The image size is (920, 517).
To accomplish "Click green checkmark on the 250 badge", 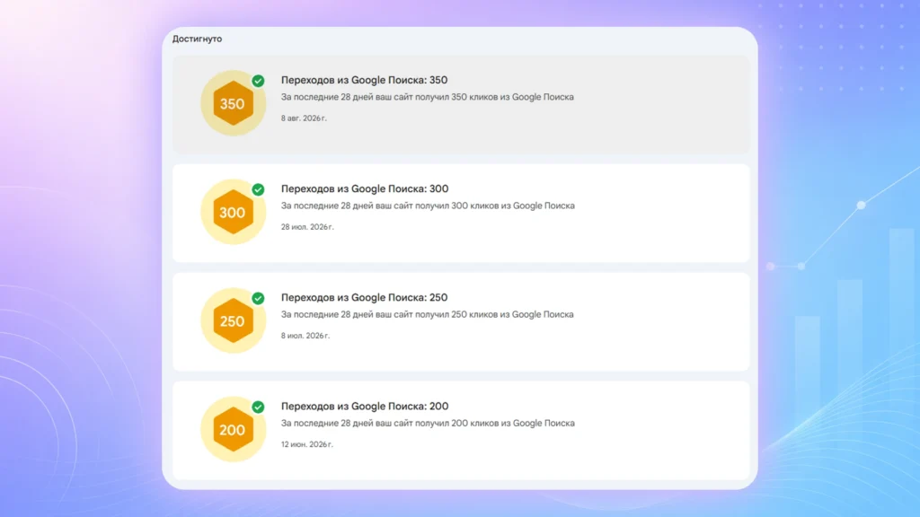I will (258, 298).
